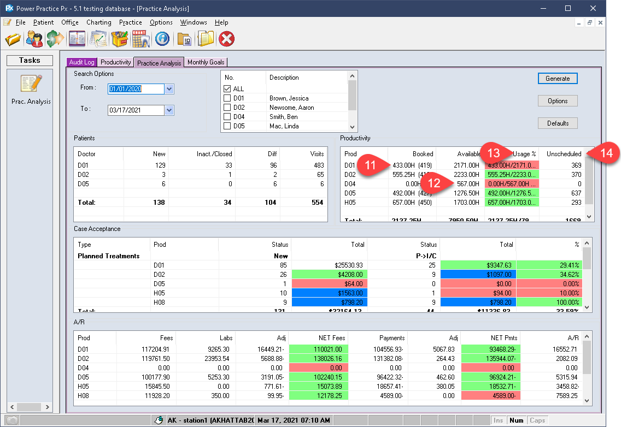Screen dimensions: 621x427
Task: Click the green dollar sign payment icon
Action: (x=55, y=39)
